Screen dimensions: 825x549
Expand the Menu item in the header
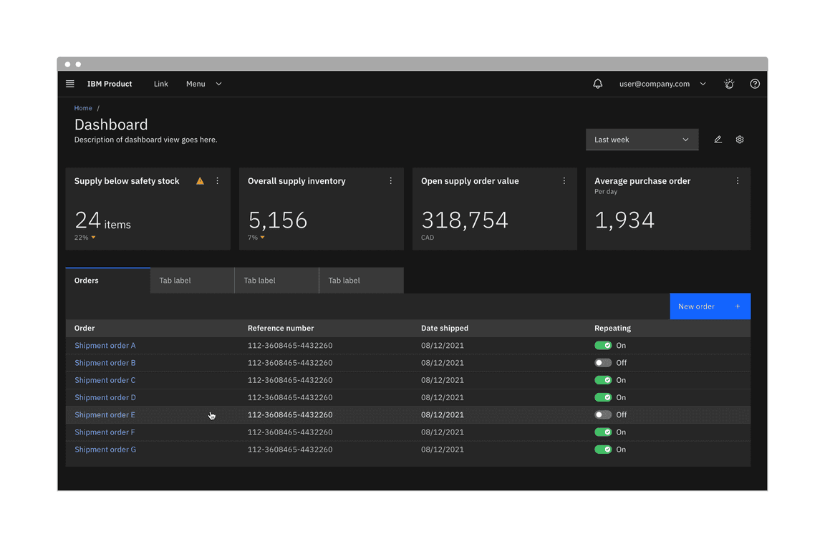[x=203, y=84]
